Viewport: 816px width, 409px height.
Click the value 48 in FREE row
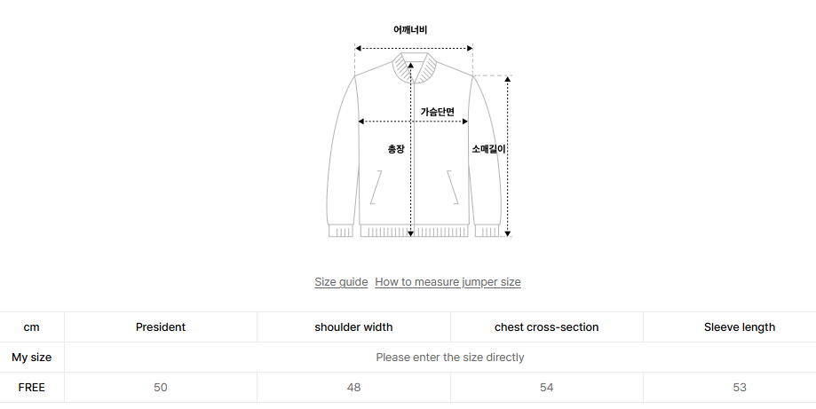[x=353, y=388]
